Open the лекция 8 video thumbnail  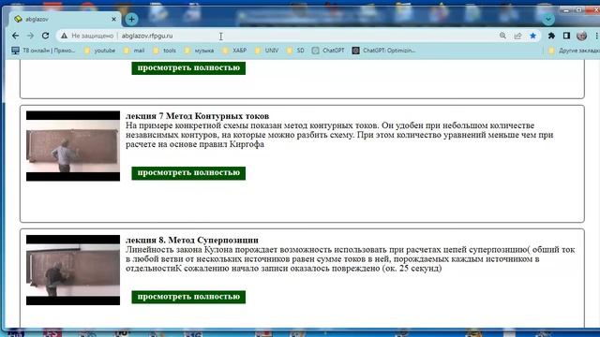point(73,270)
